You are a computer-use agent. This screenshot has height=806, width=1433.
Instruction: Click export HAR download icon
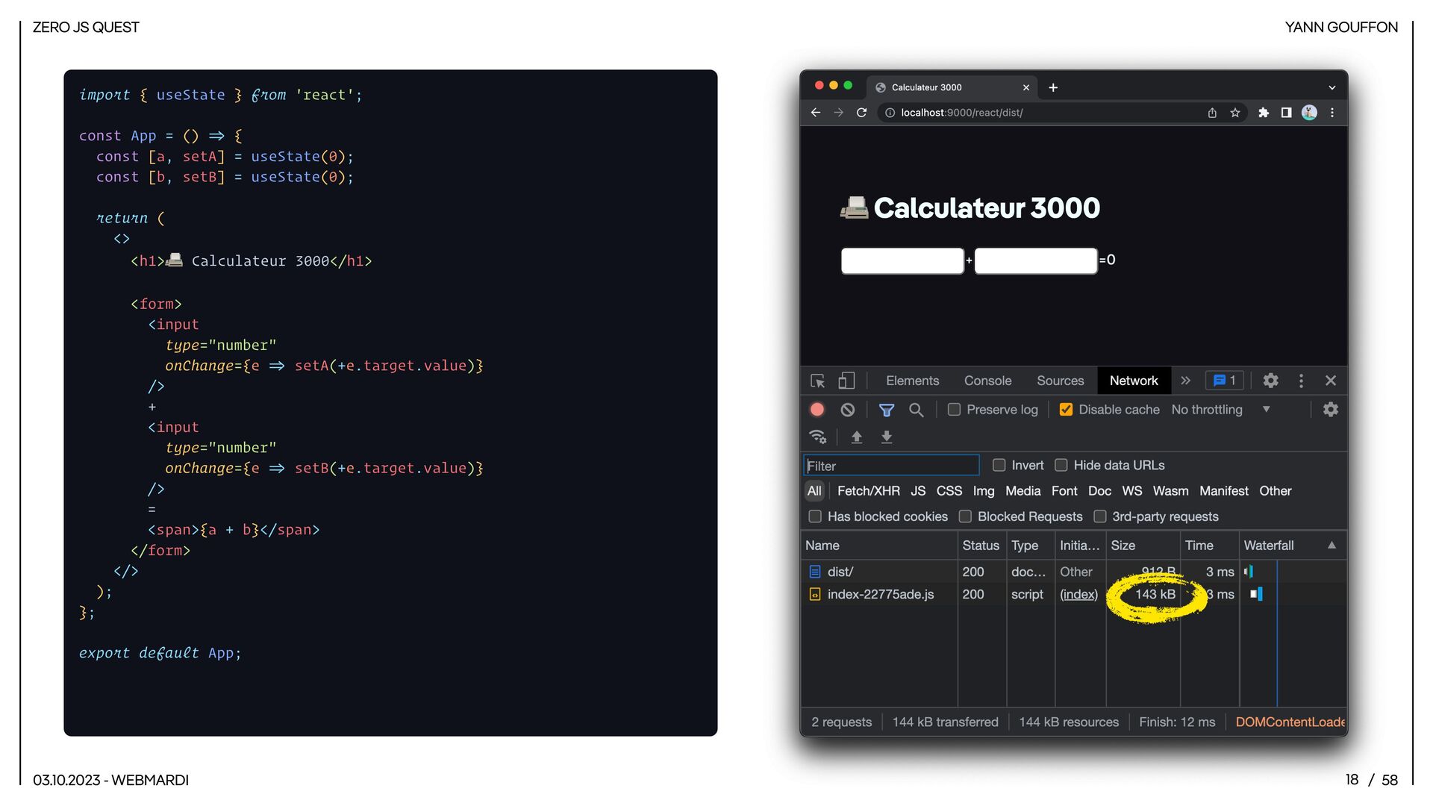coord(886,437)
